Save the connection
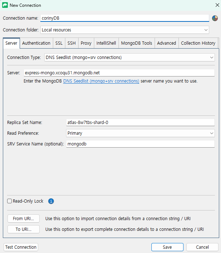This screenshot has width=221, height=253. coord(167,247)
